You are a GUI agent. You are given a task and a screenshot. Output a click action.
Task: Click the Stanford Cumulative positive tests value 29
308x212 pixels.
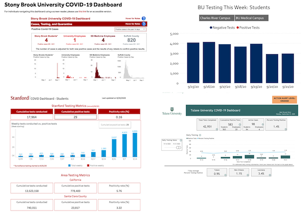click(x=75, y=117)
